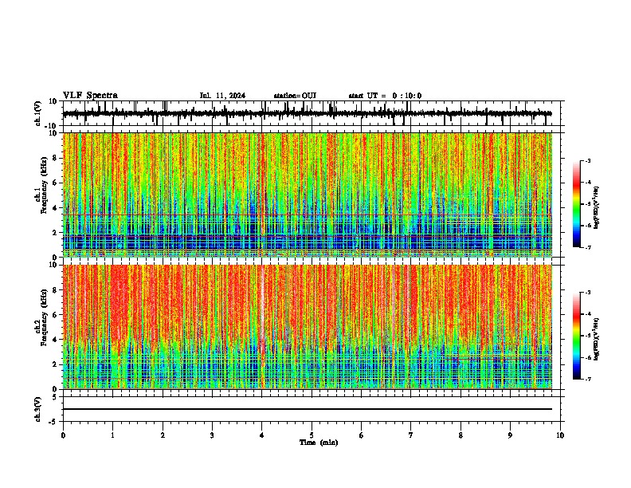Click the date 'Jul 11, 2024' label
The width and height of the screenshot is (631, 488).
tap(222, 96)
